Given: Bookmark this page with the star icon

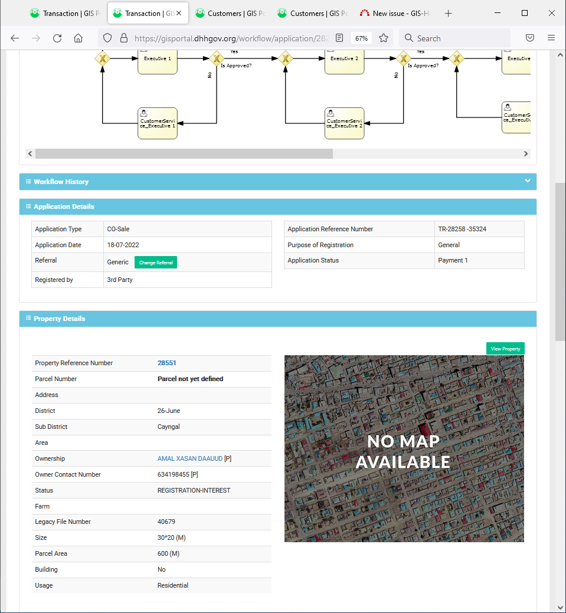Looking at the screenshot, I should (384, 38).
